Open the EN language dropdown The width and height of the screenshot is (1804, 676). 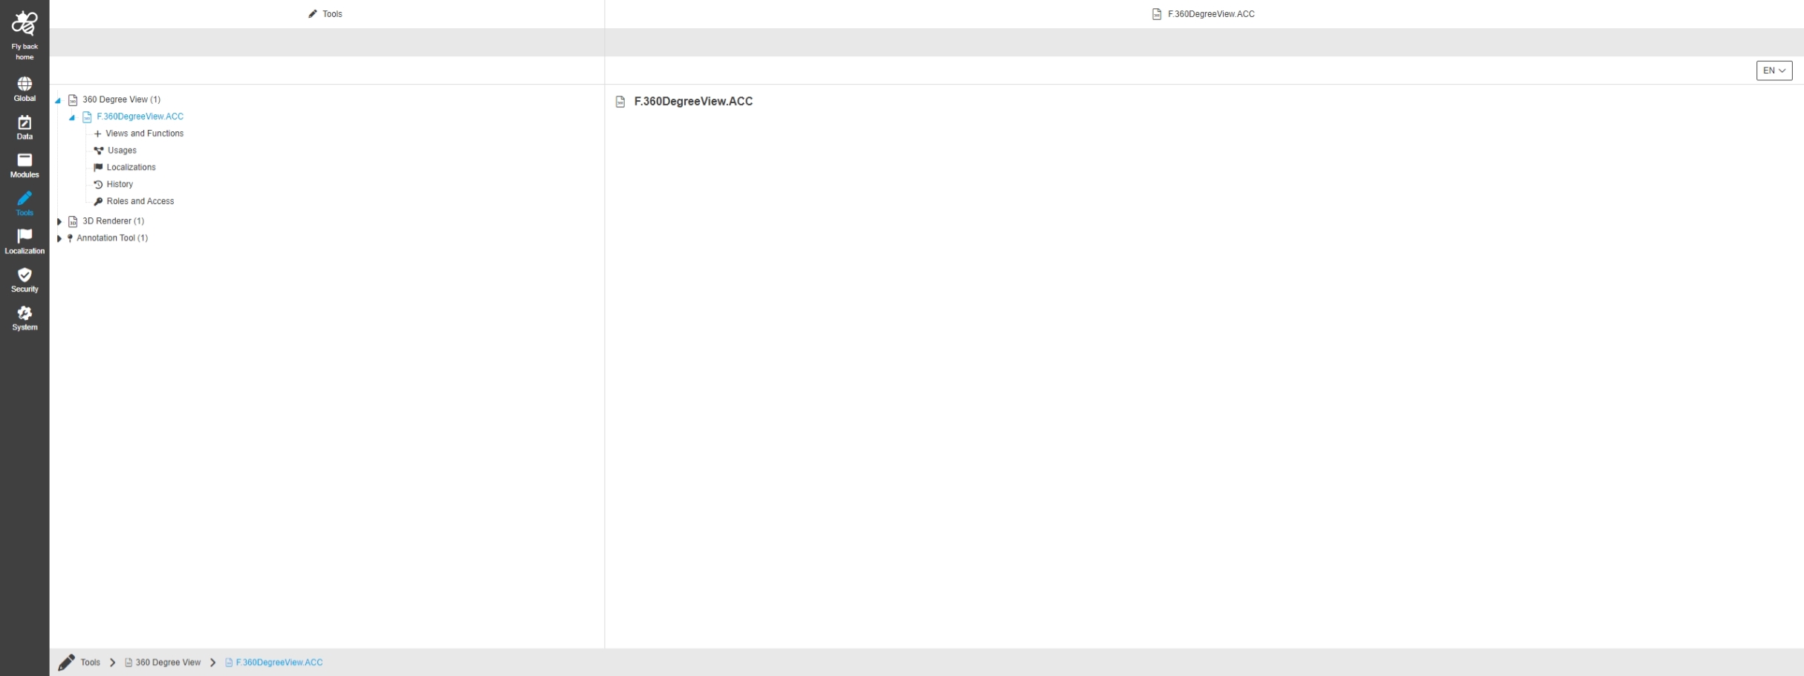tap(1774, 70)
